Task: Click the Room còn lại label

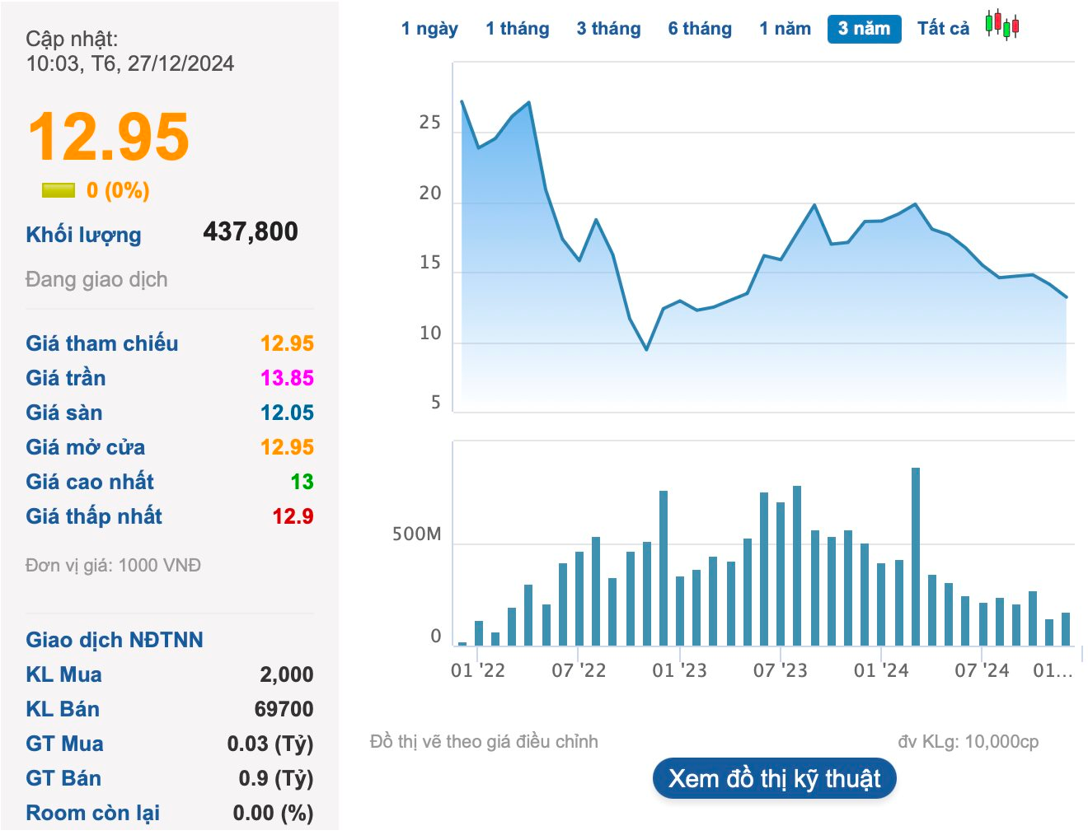Action: point(92,812)
